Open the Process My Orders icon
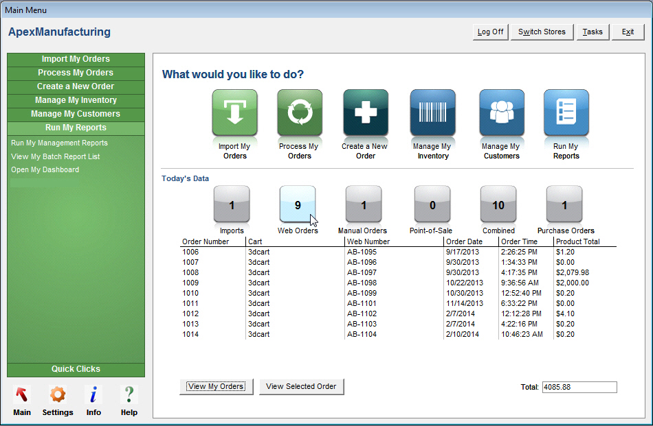The height and width of the screenshot is (426, 653). 299,113
